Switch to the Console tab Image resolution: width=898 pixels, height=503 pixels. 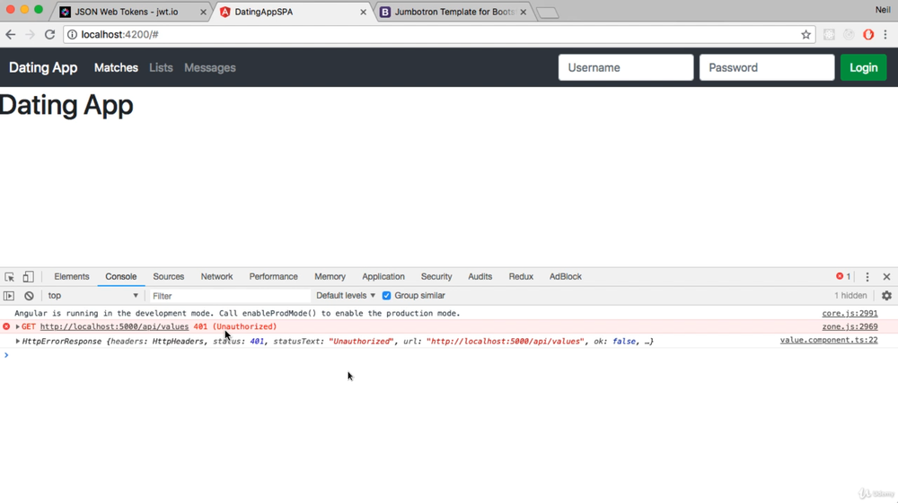[121, 277]
